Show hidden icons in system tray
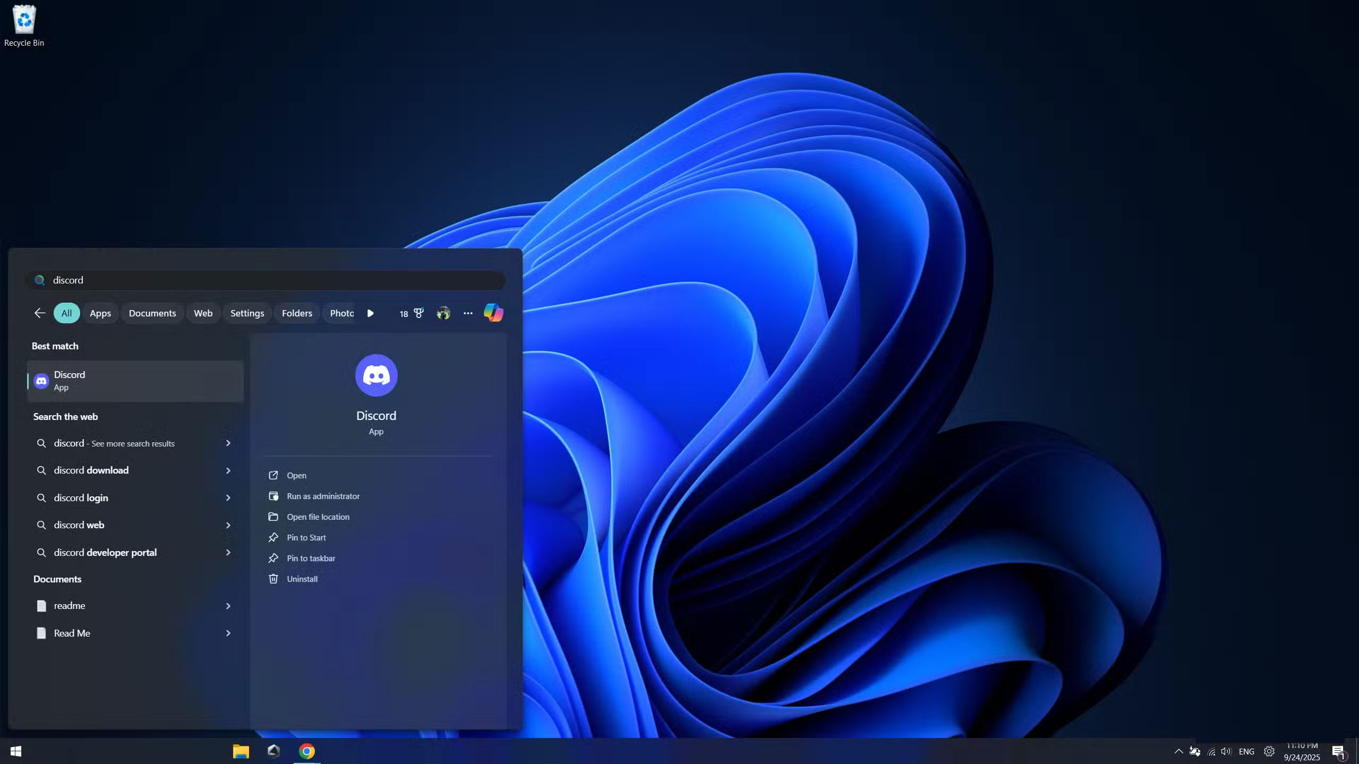This screenshot has height=764, width=1359. coord(1178,751)
